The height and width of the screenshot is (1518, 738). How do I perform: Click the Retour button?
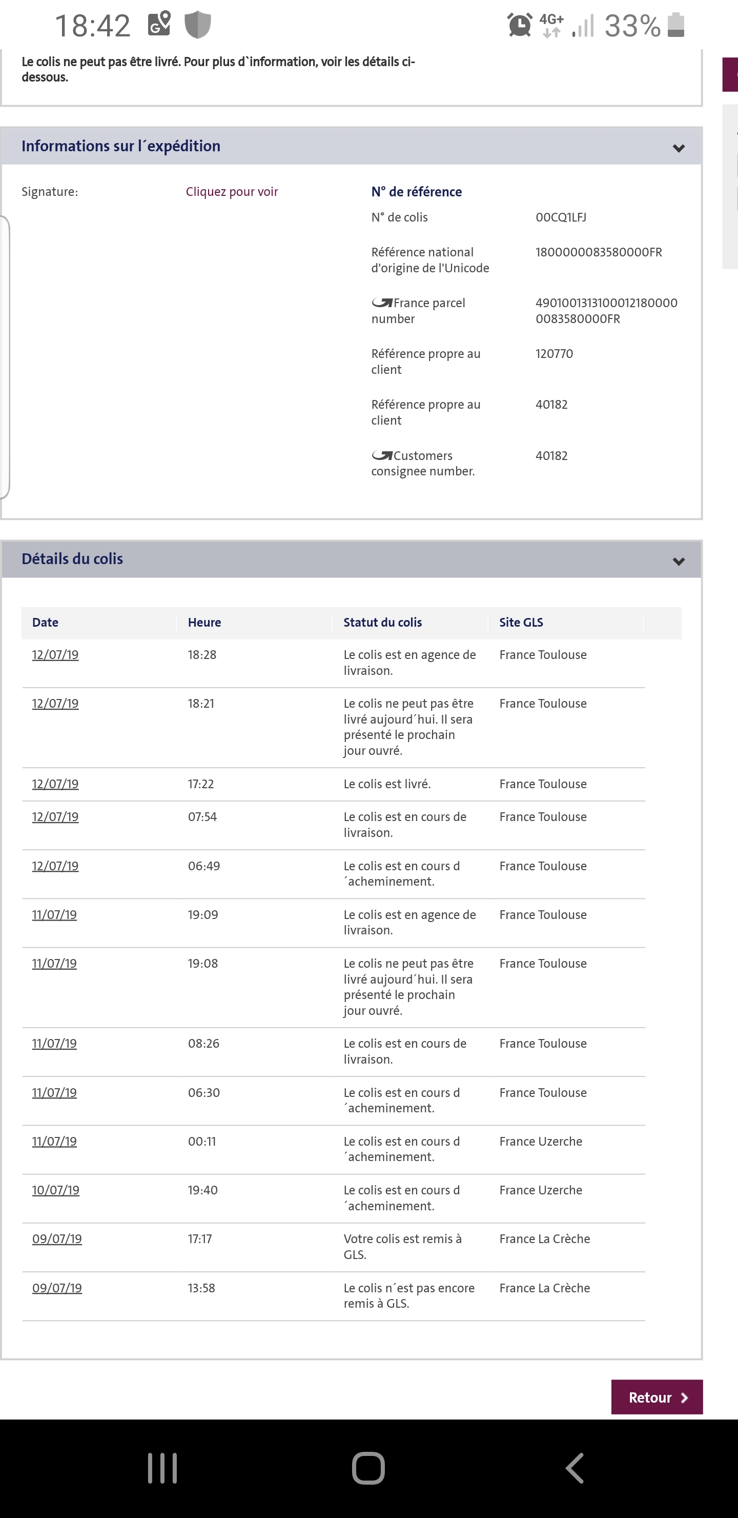pyautogui.click(x=657, y=1397)
